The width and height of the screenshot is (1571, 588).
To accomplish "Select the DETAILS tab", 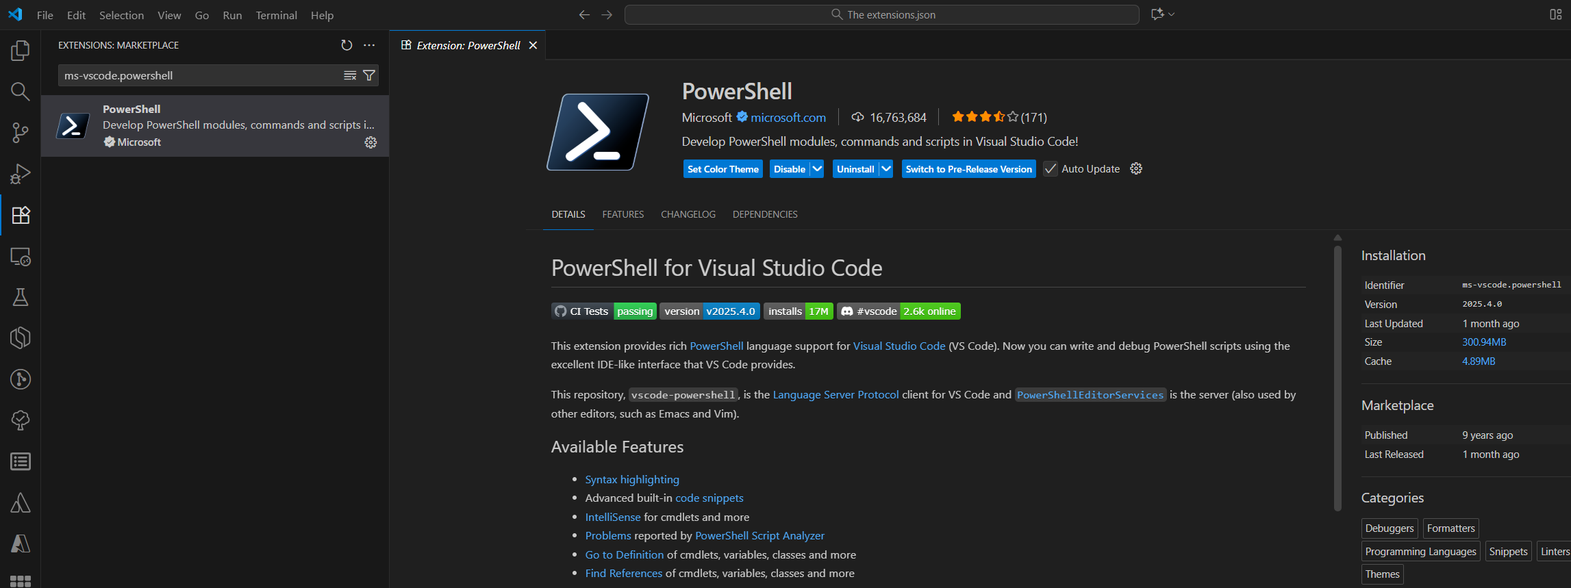I will [568, 214].
